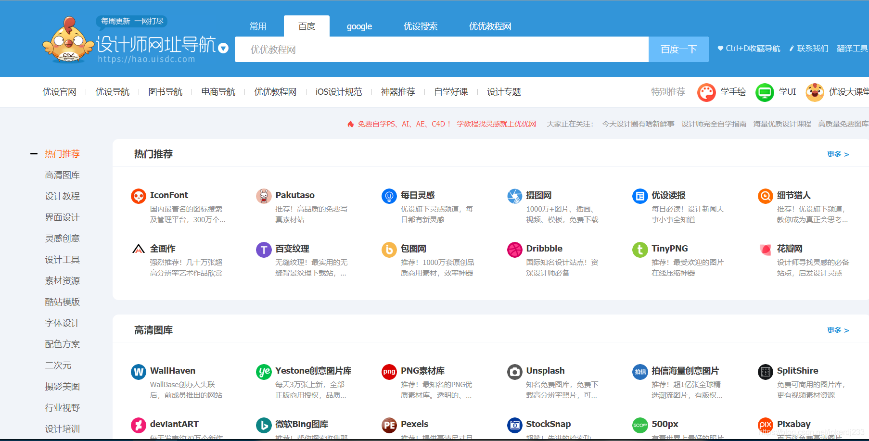Switch to the 优设搜索 tab
Image resolution: width=869 pixels, height=441 pixels.
pos(421,26)
